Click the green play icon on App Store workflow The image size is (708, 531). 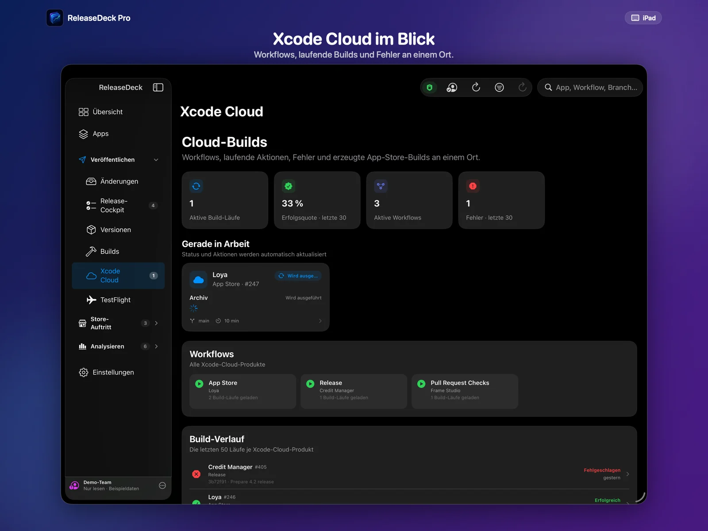point(199,384)
